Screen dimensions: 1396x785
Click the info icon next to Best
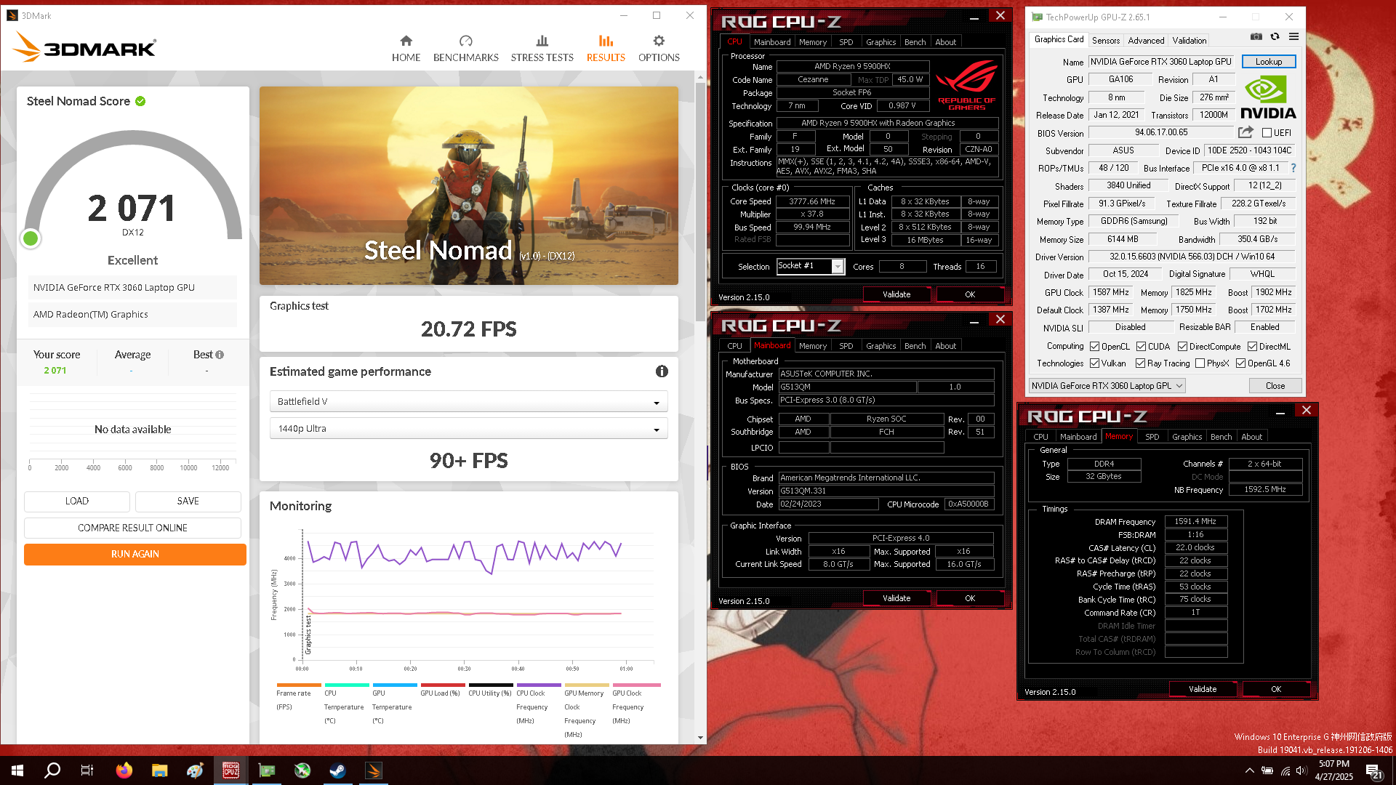click(x=220, y=355)
